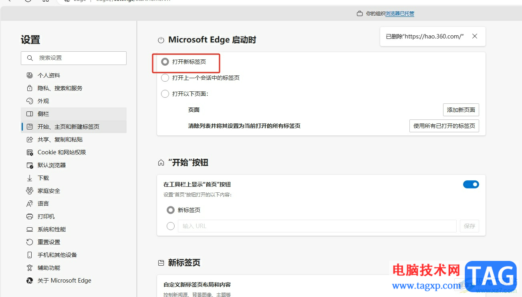The image size is (522, 297).
Task: Select 打开上一个会话中的标签页 radio button
Action: coord(165,78)
